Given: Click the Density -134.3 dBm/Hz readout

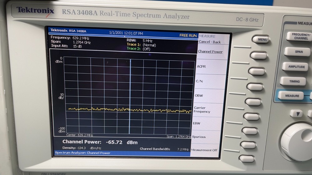Looking at the screenshot, I should pos(82,148).
